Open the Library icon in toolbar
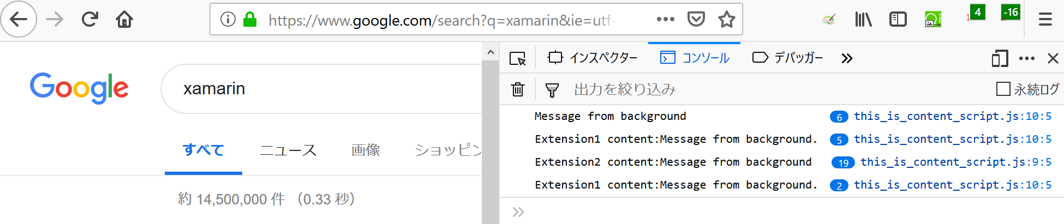 863,20
